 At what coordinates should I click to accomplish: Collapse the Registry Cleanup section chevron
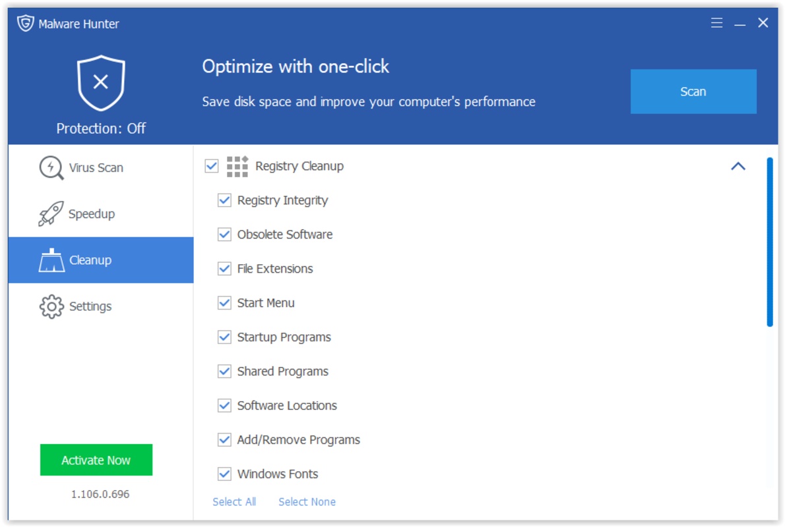(x=738, y=166)
